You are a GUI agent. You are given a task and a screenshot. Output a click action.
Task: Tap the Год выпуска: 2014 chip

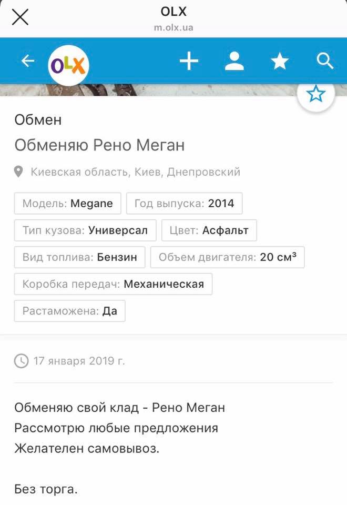[184, 203]
